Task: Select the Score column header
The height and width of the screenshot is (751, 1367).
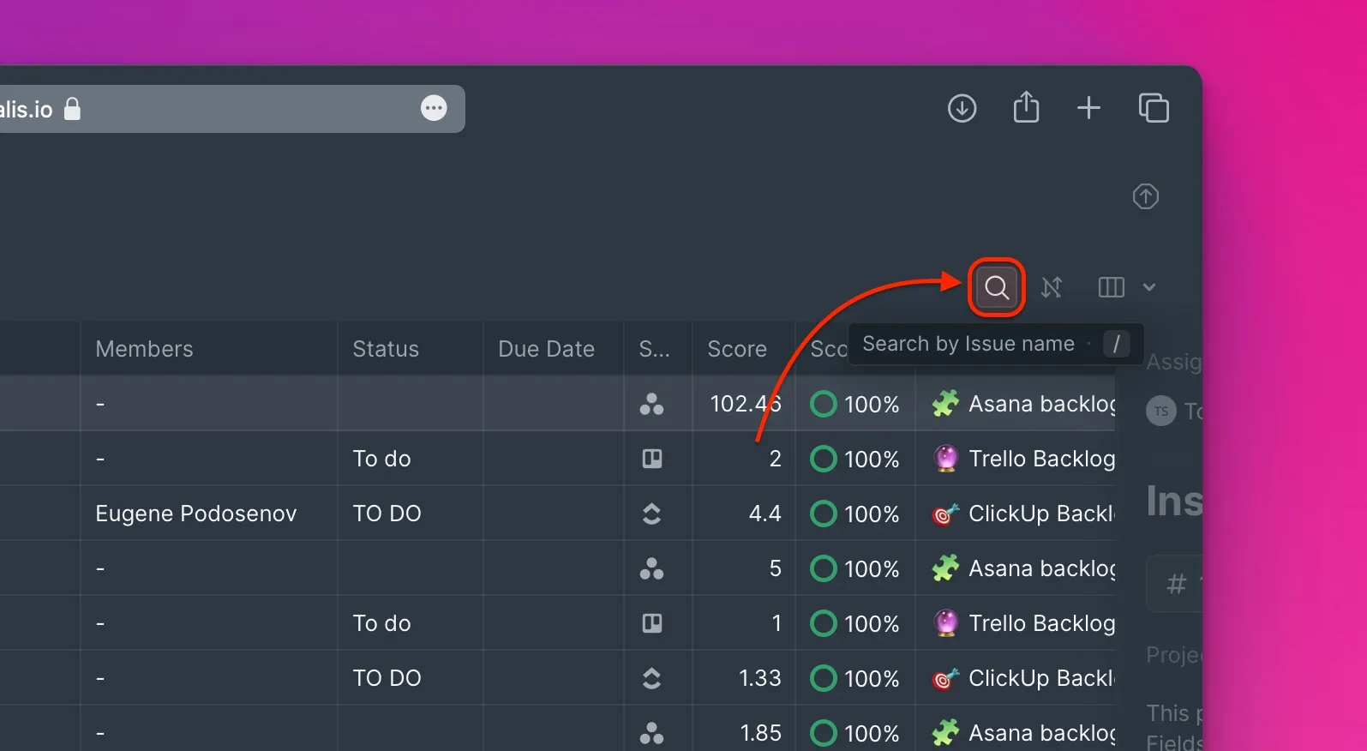Action: pyautogui.click(x=736, y=349)
